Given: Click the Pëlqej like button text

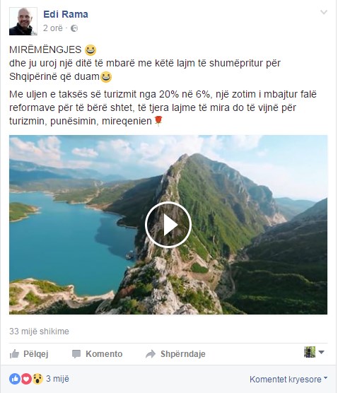Looking at the screenshot, I should 35,354.
